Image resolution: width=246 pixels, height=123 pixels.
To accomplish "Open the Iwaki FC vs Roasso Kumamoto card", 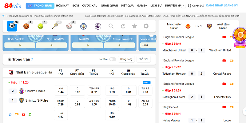I will pos(104,43).
